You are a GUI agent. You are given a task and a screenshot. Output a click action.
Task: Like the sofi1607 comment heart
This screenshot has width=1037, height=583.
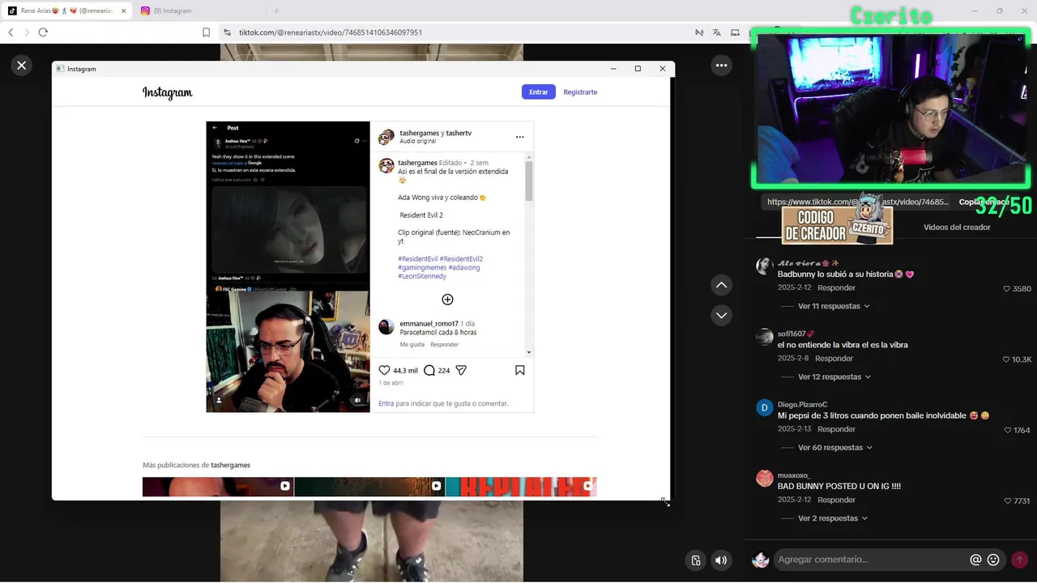pos(1006,360)
